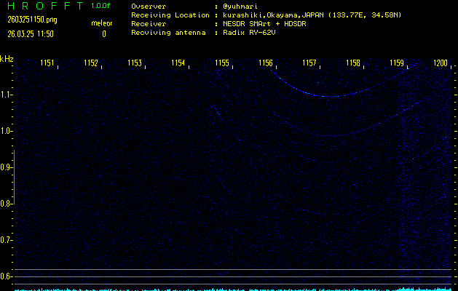Select the 1159 time marker

point(397,64)
